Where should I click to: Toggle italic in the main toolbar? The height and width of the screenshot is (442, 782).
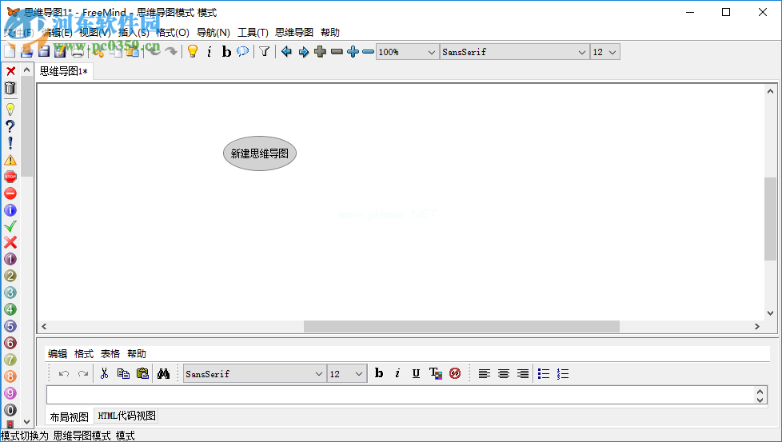[x=209, y=51]
